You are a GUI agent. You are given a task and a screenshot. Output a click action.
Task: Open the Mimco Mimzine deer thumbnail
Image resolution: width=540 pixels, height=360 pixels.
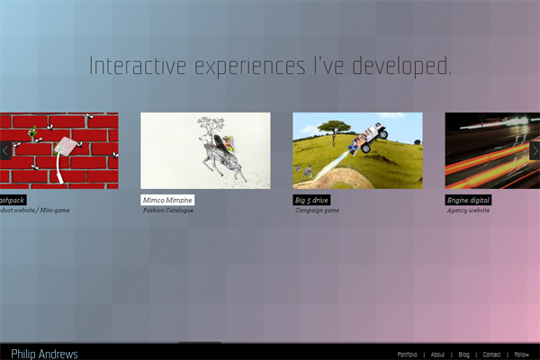(x=205, y=150)
